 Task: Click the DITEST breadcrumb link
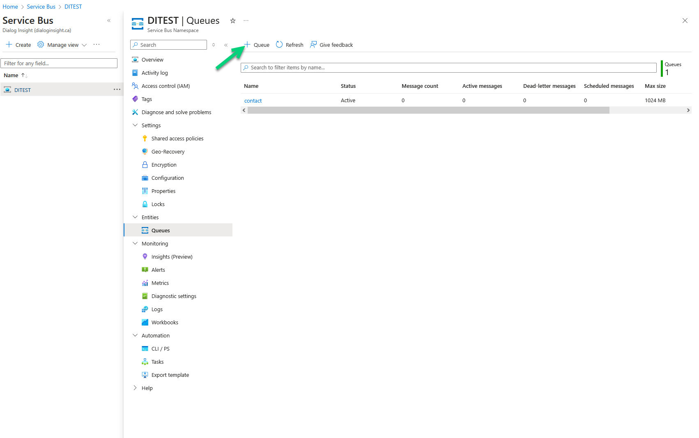pyautogui.click(x=73, y=7)
